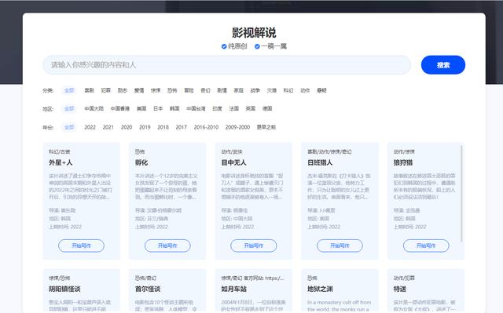
Task: Choose region 德国
Action: click(x=267, y=108)
